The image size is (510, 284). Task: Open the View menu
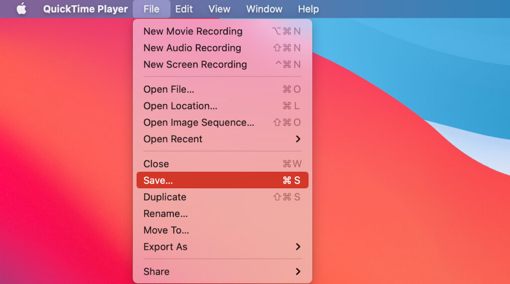[x=219, y=9]
